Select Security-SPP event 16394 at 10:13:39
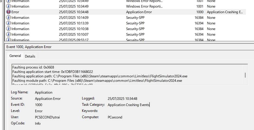This screenshot has width=254, height=130. (x=126, y=23)
